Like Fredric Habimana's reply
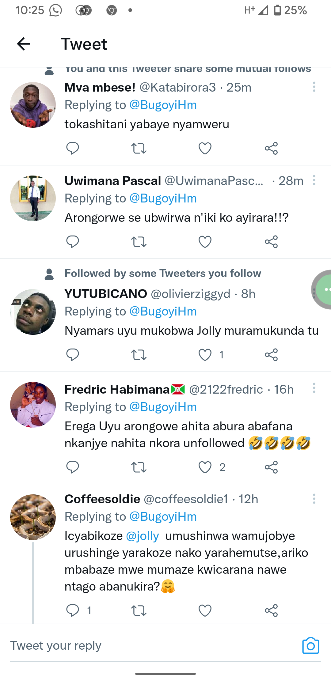Screen dimensions: 331x680 [205, 467]
